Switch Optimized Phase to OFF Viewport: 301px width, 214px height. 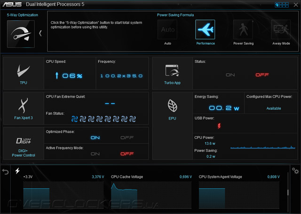click(x=127, y=138)
